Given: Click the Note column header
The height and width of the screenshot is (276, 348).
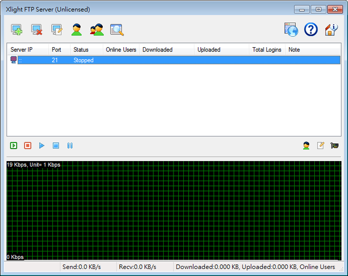Looking at the screenshot, I should coord(313,49).
